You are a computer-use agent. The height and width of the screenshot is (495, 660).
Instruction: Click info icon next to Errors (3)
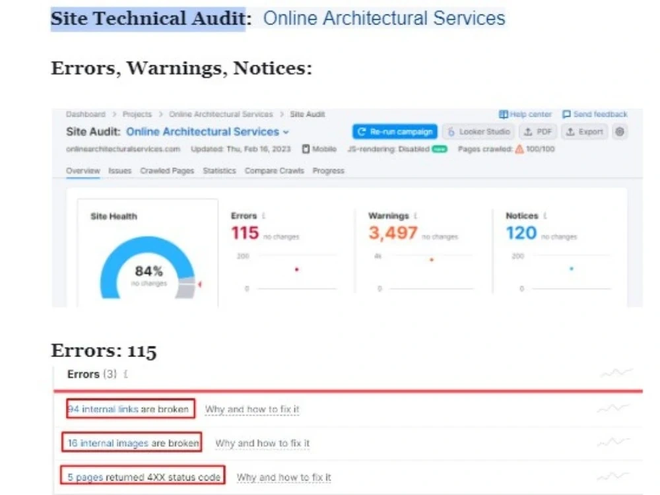point(125,374)
